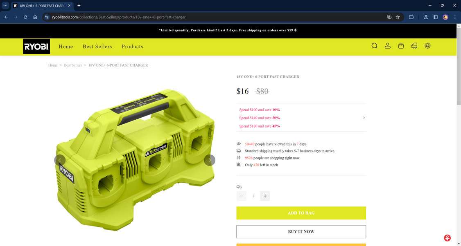Click the delivery truck tracking icon
Image resolution: width=461 pixels, height=246 pixels.
click(x=414, y=46)
